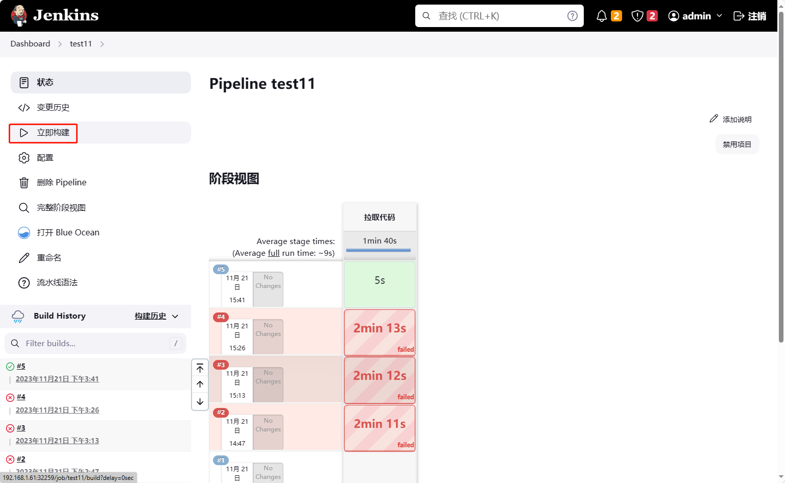Click the 立即构建 play icon
Viewport: 785px width, 483px height.
(24, 133)
